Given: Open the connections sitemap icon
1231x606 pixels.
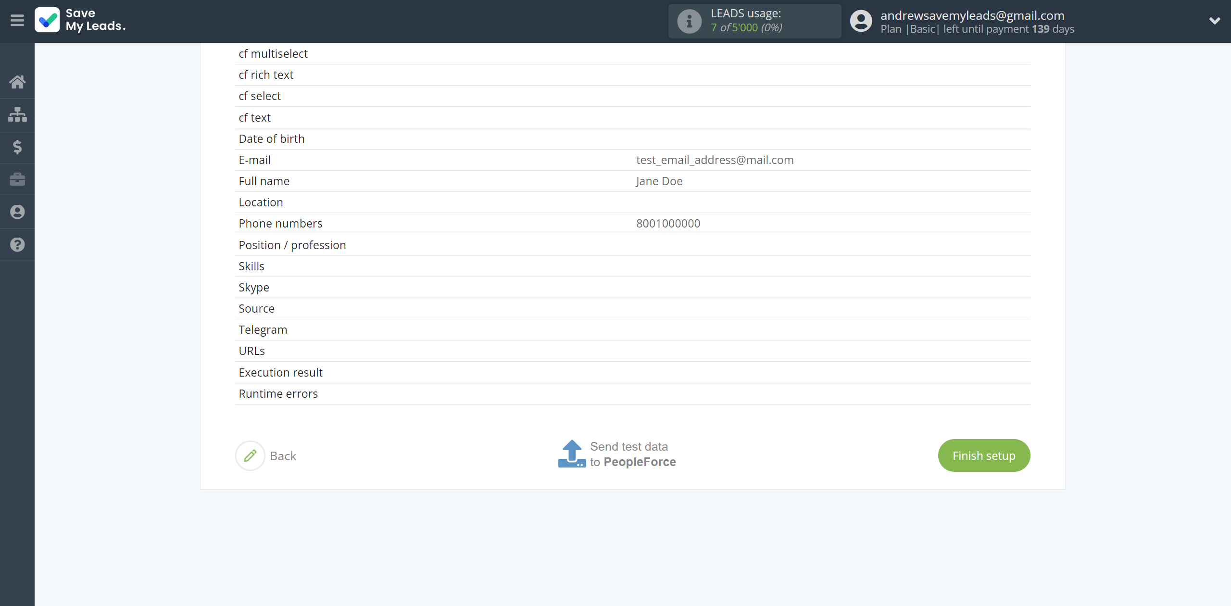Looking at the screenshot, I should click(17, 114).
